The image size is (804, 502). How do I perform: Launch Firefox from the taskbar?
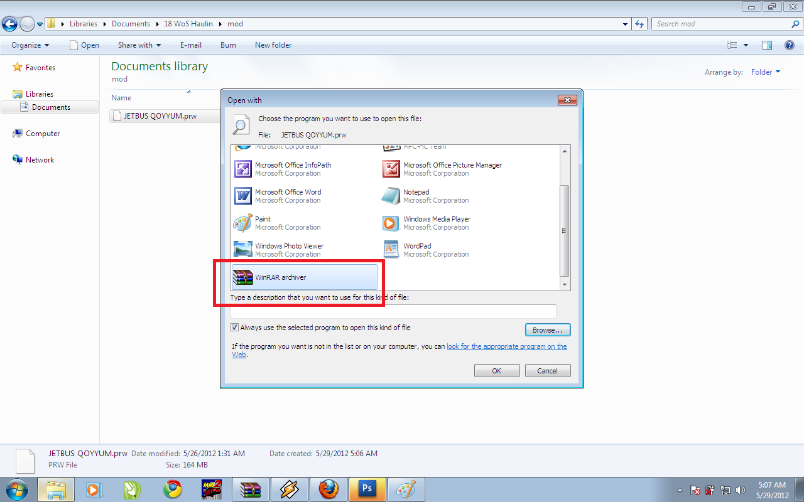click(329, 489)
